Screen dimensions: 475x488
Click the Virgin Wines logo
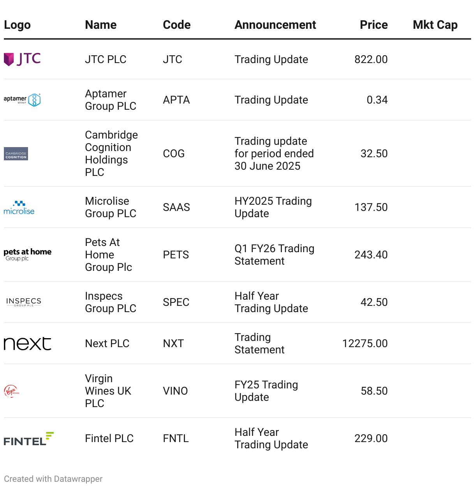(12, 391)
